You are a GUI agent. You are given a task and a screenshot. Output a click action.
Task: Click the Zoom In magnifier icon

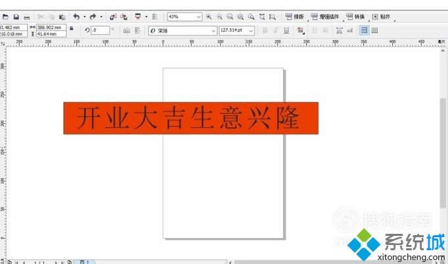209,17
